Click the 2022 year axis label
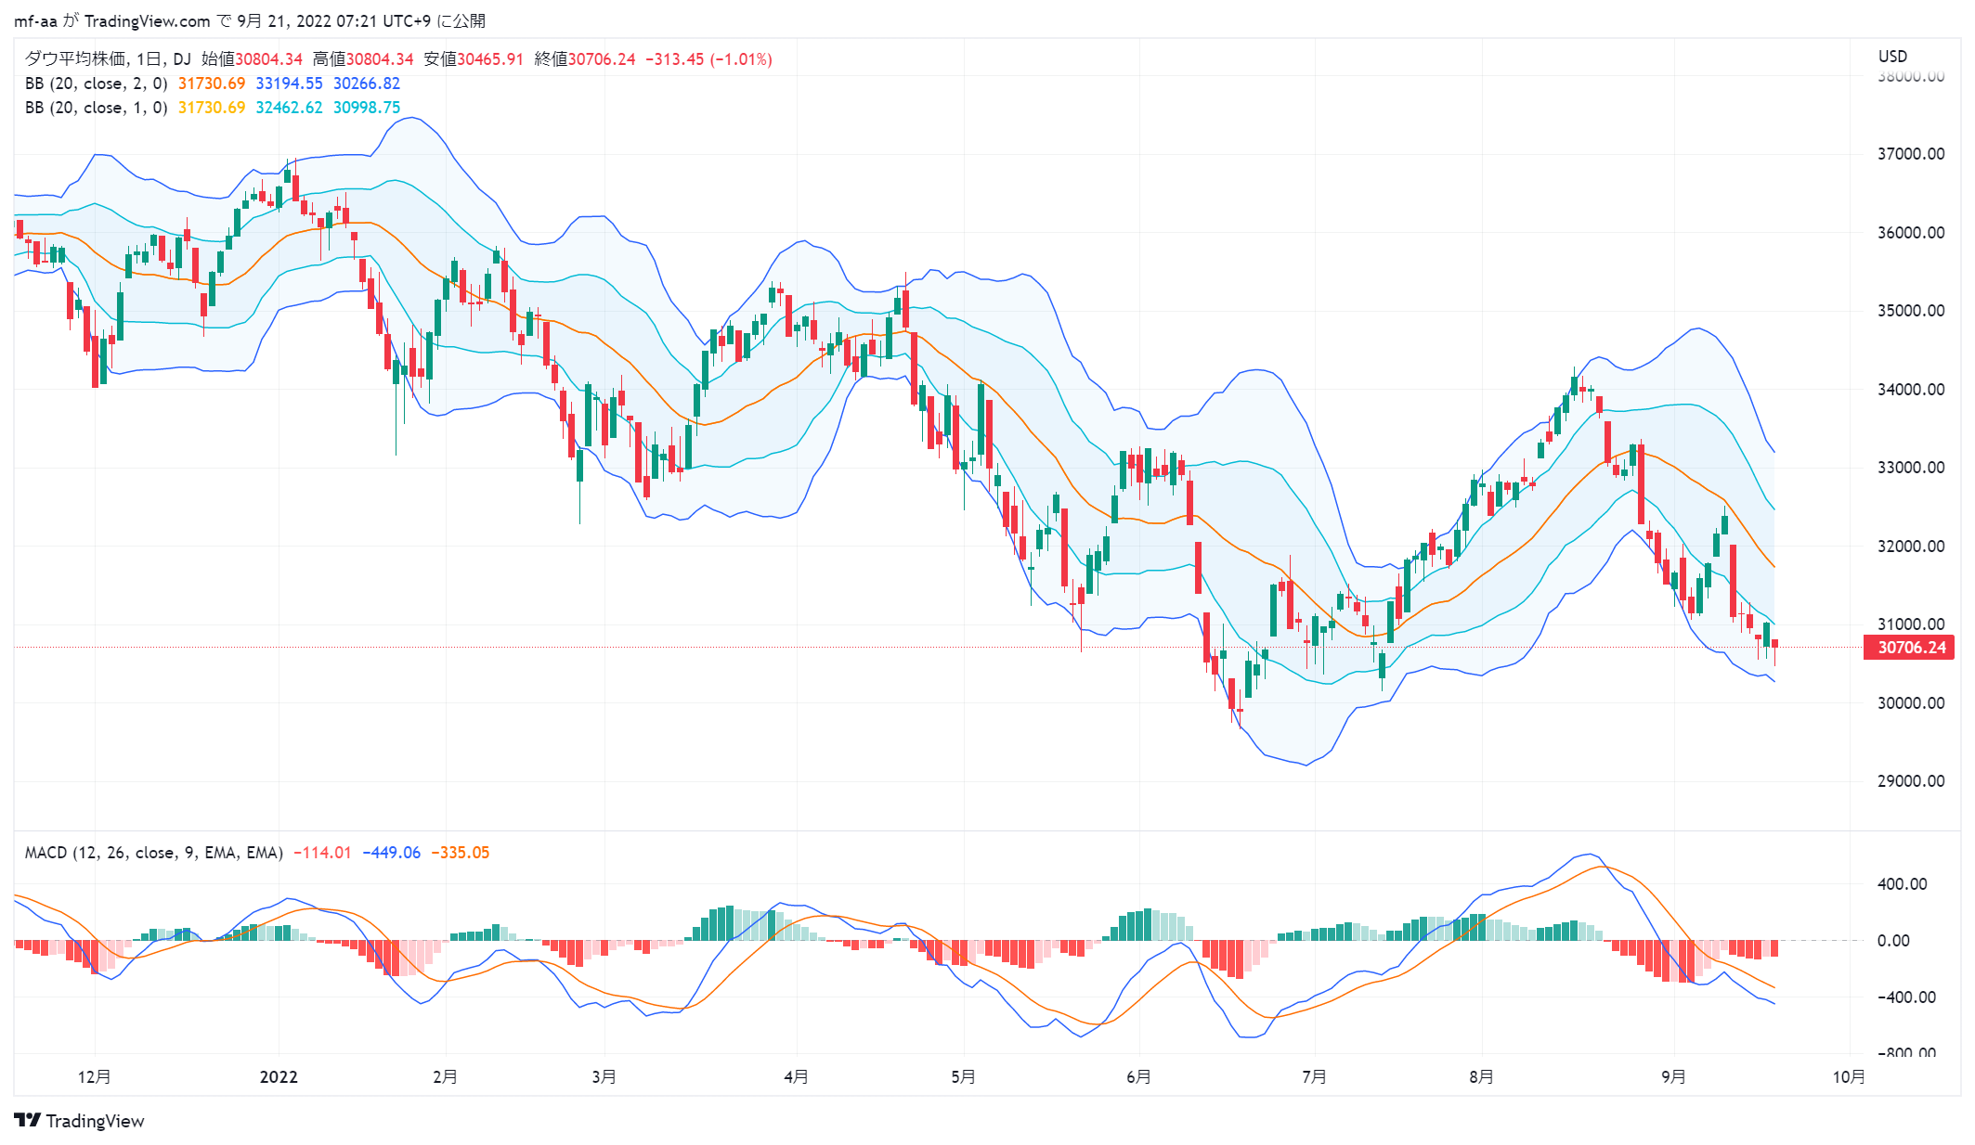Viewport: 1975px width, 1145px height. pos(279,1076)
